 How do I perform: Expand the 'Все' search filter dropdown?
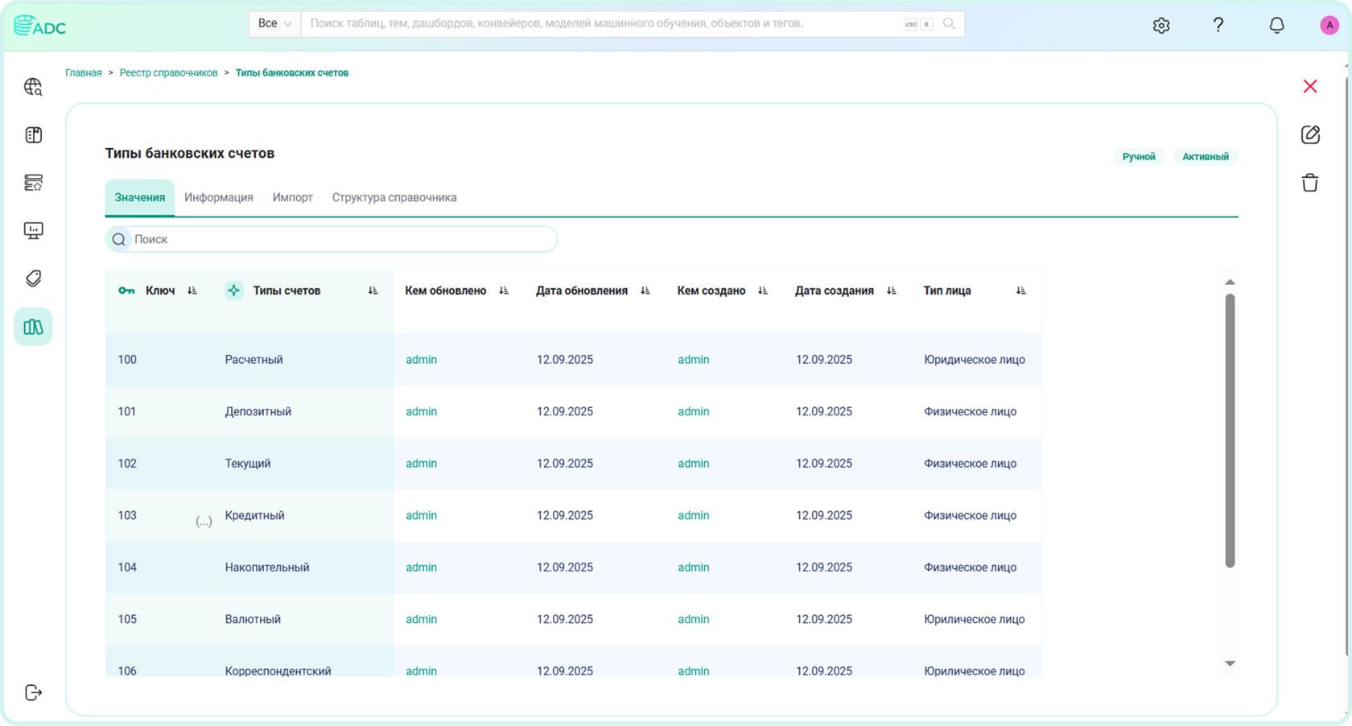click(x=274, y=24)
